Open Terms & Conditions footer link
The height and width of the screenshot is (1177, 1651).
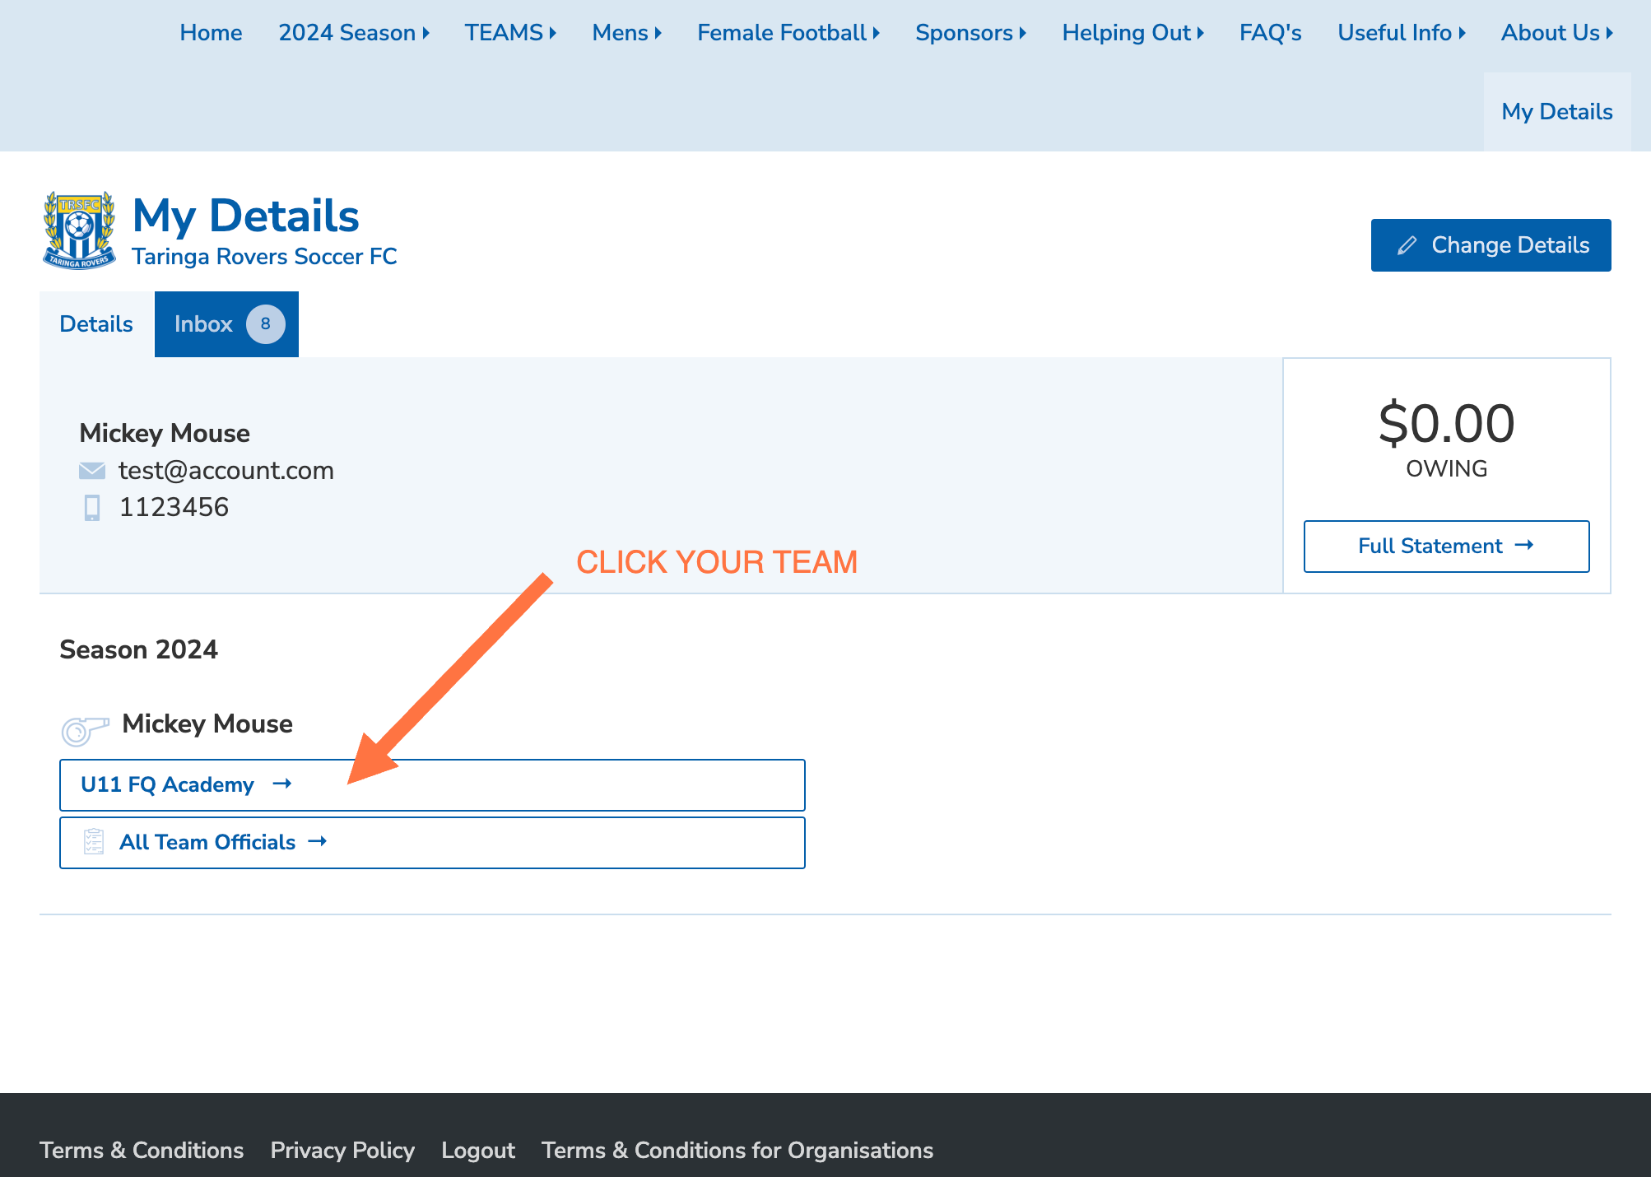point(142,1151)
